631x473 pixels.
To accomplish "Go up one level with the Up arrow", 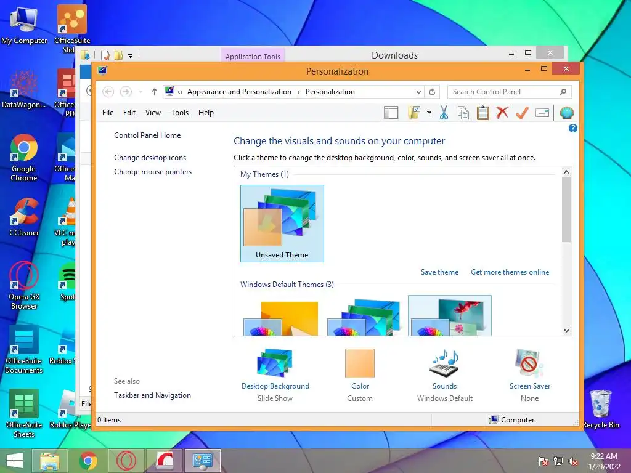I will point(155,92).
